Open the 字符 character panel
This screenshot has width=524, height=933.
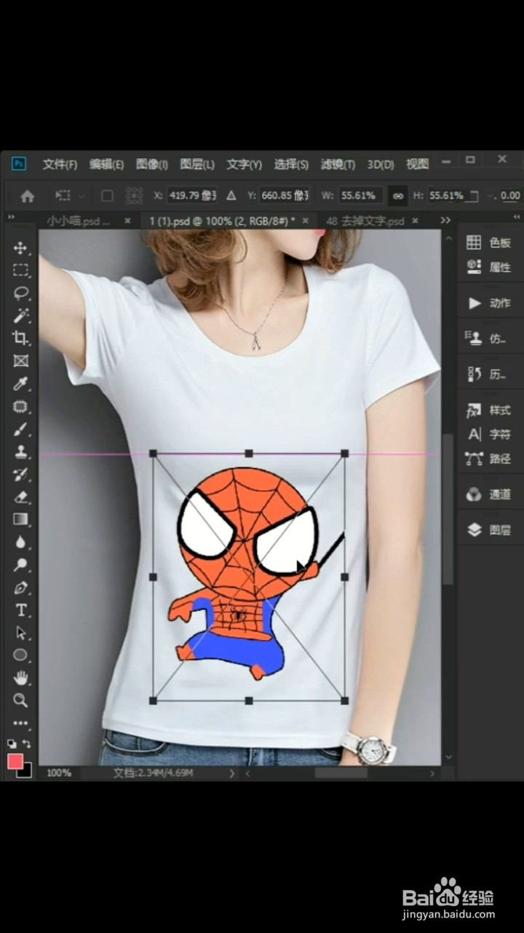488,434
